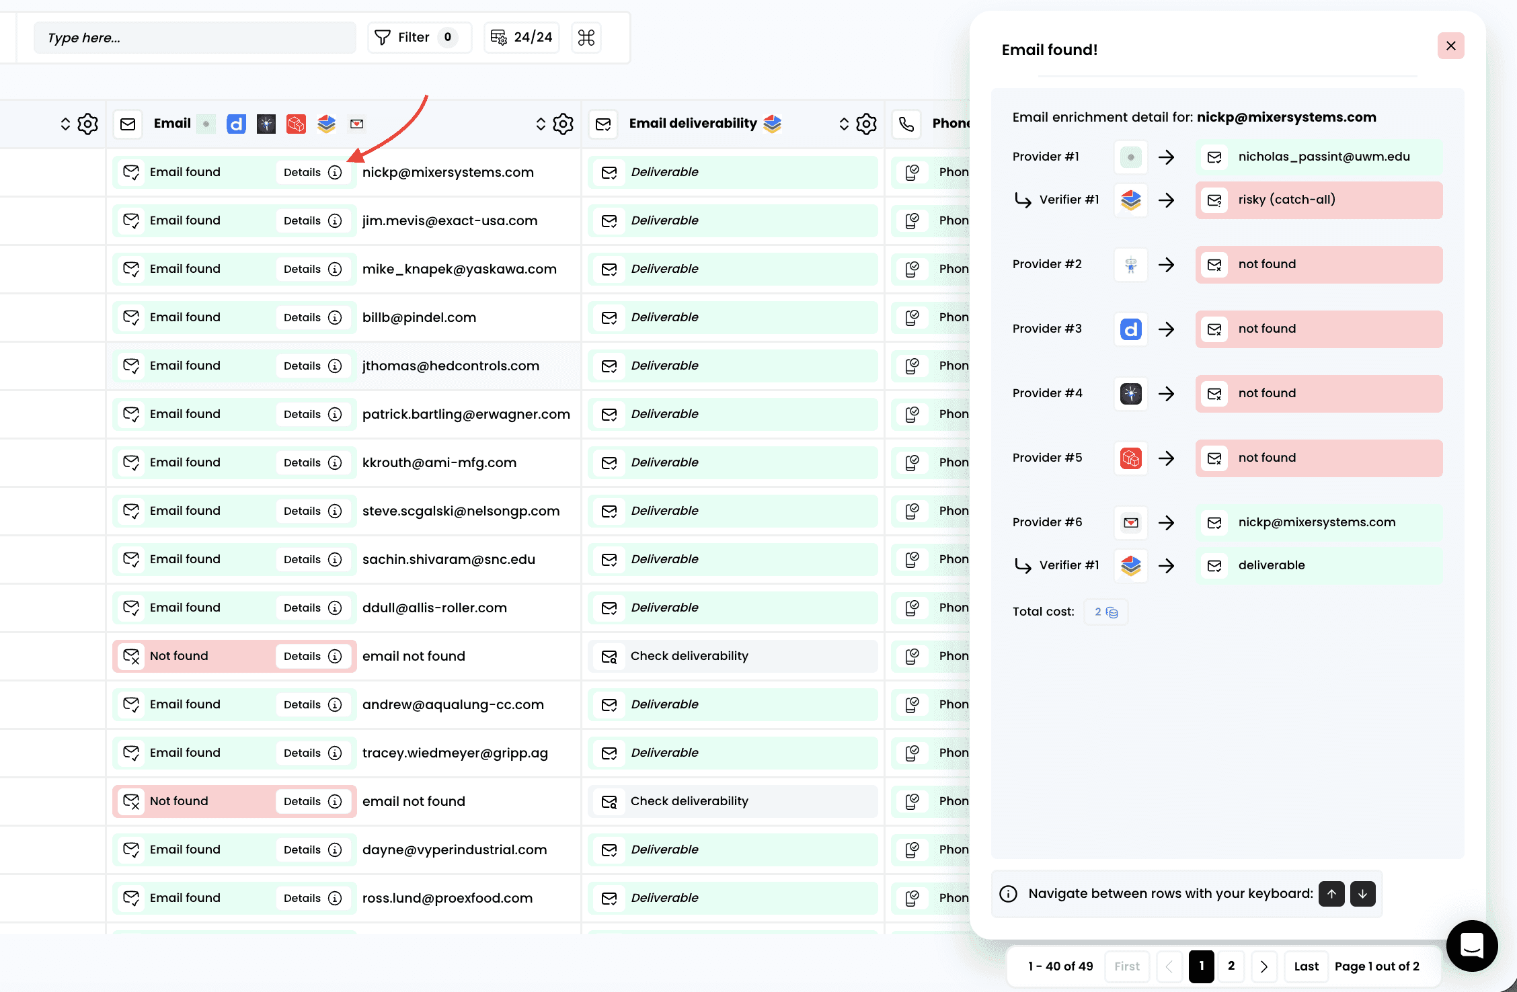Click the 'Type here...' search field
The height and width of the screenshot is (992, 1517).
[194, 38]
